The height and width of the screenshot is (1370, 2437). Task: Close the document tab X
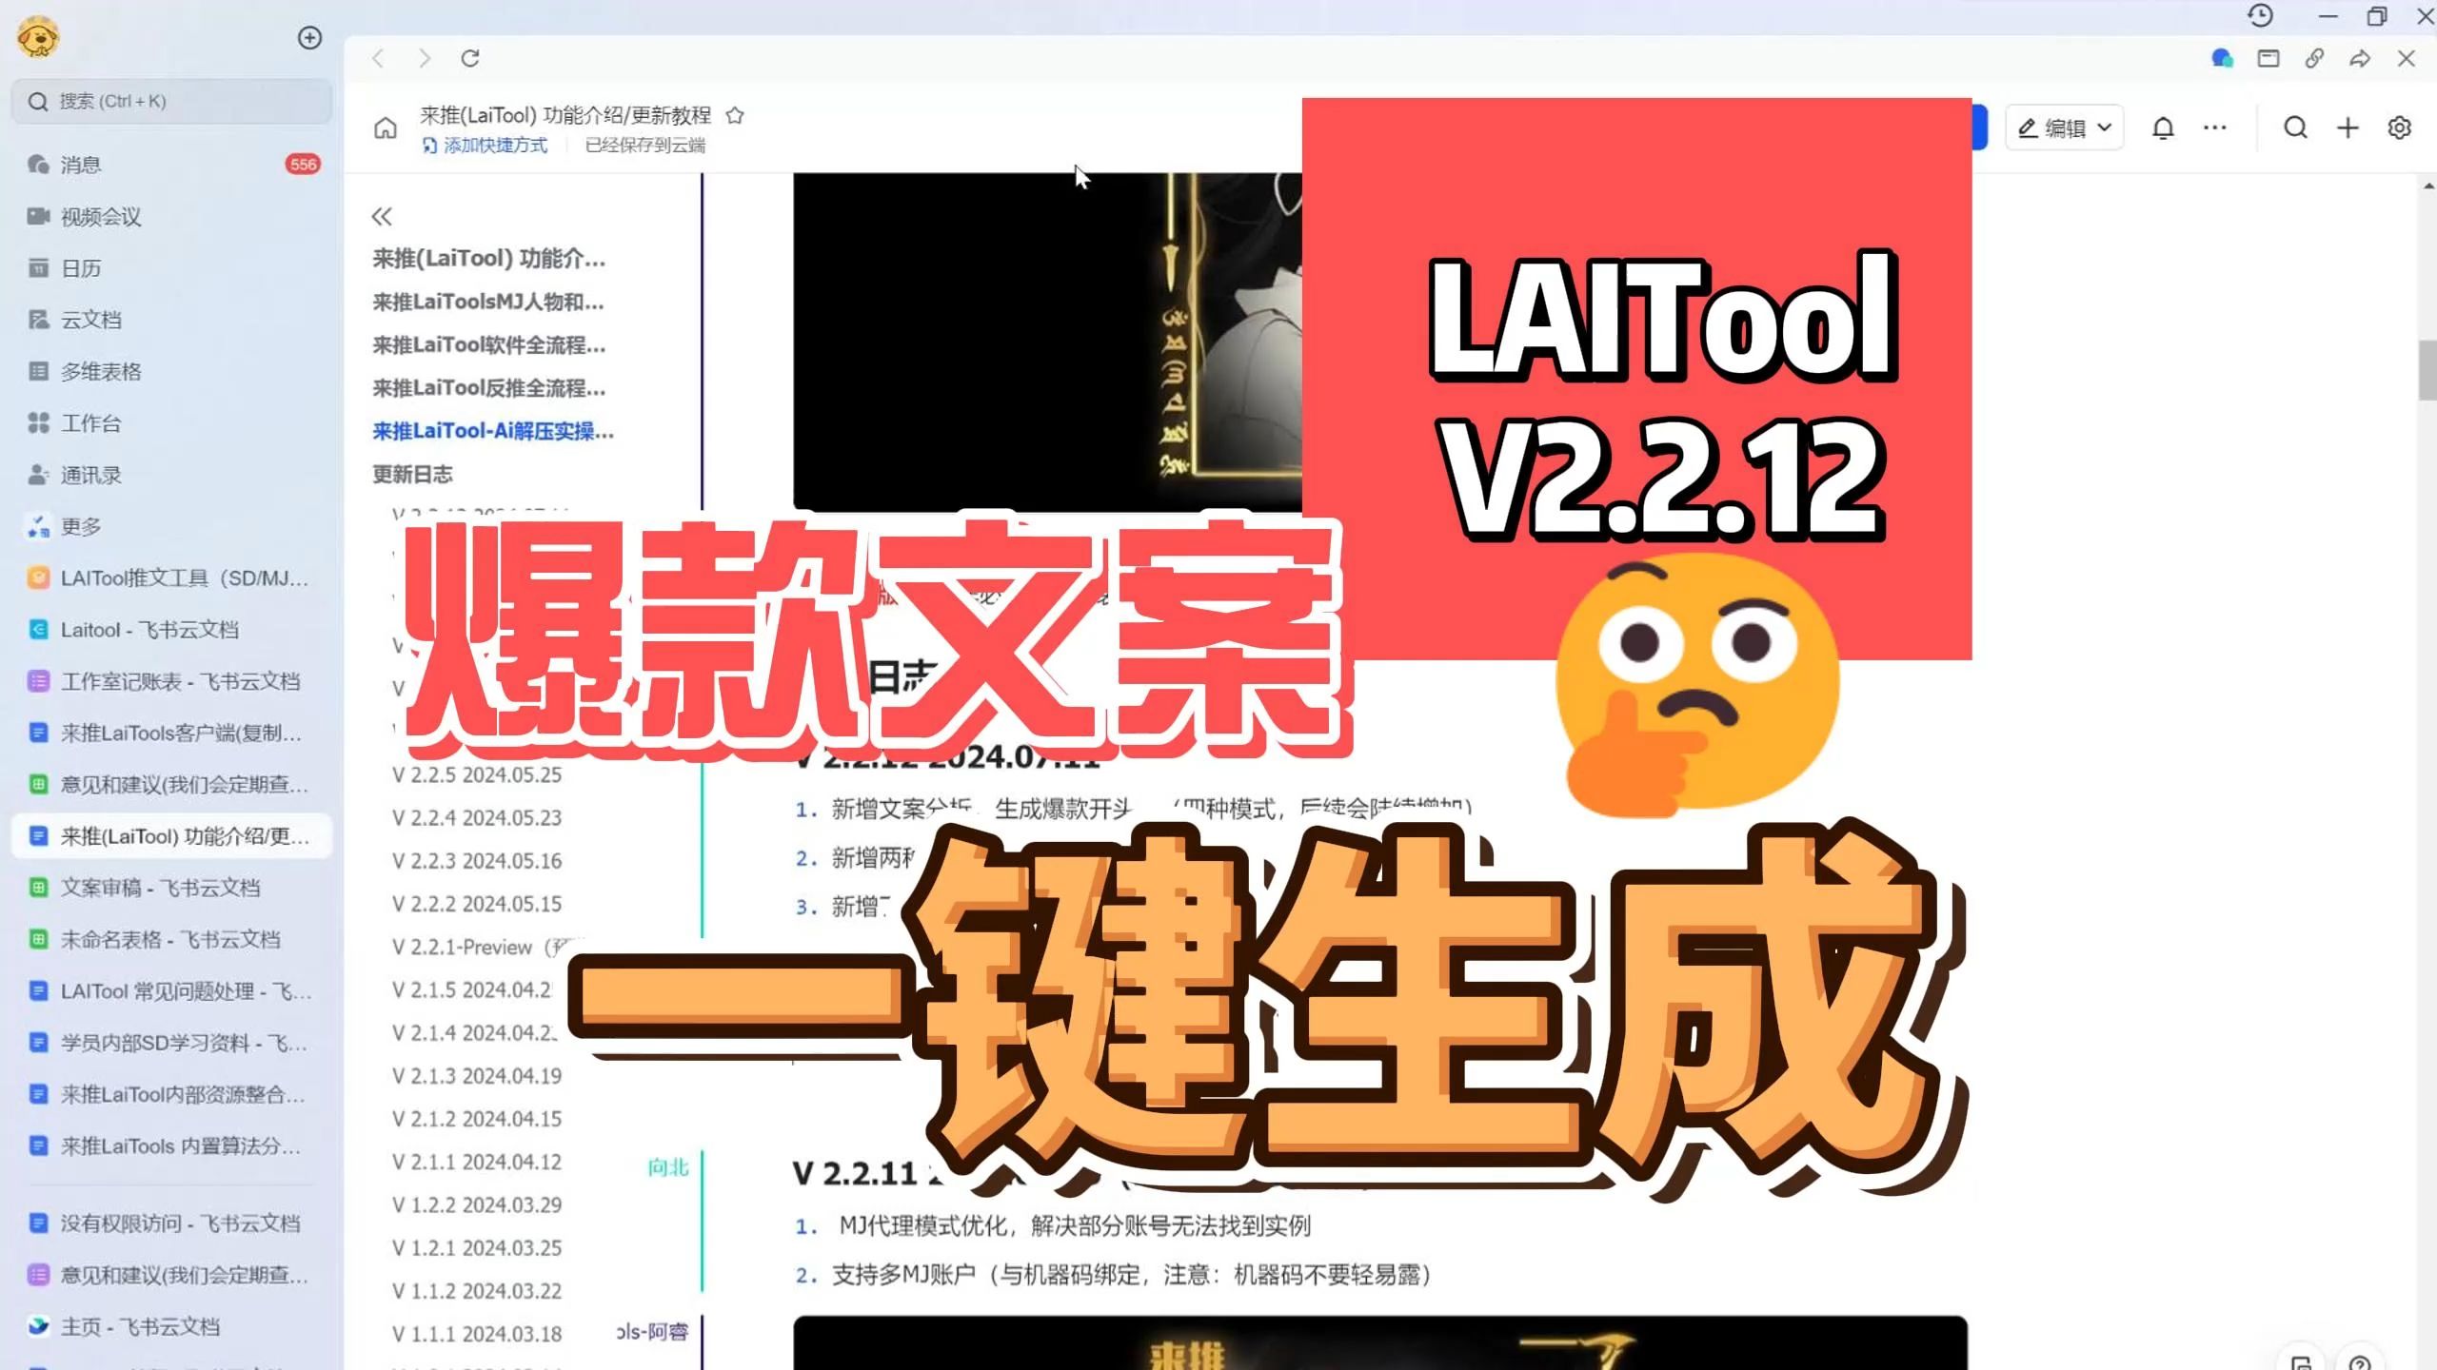[2407, 59]
